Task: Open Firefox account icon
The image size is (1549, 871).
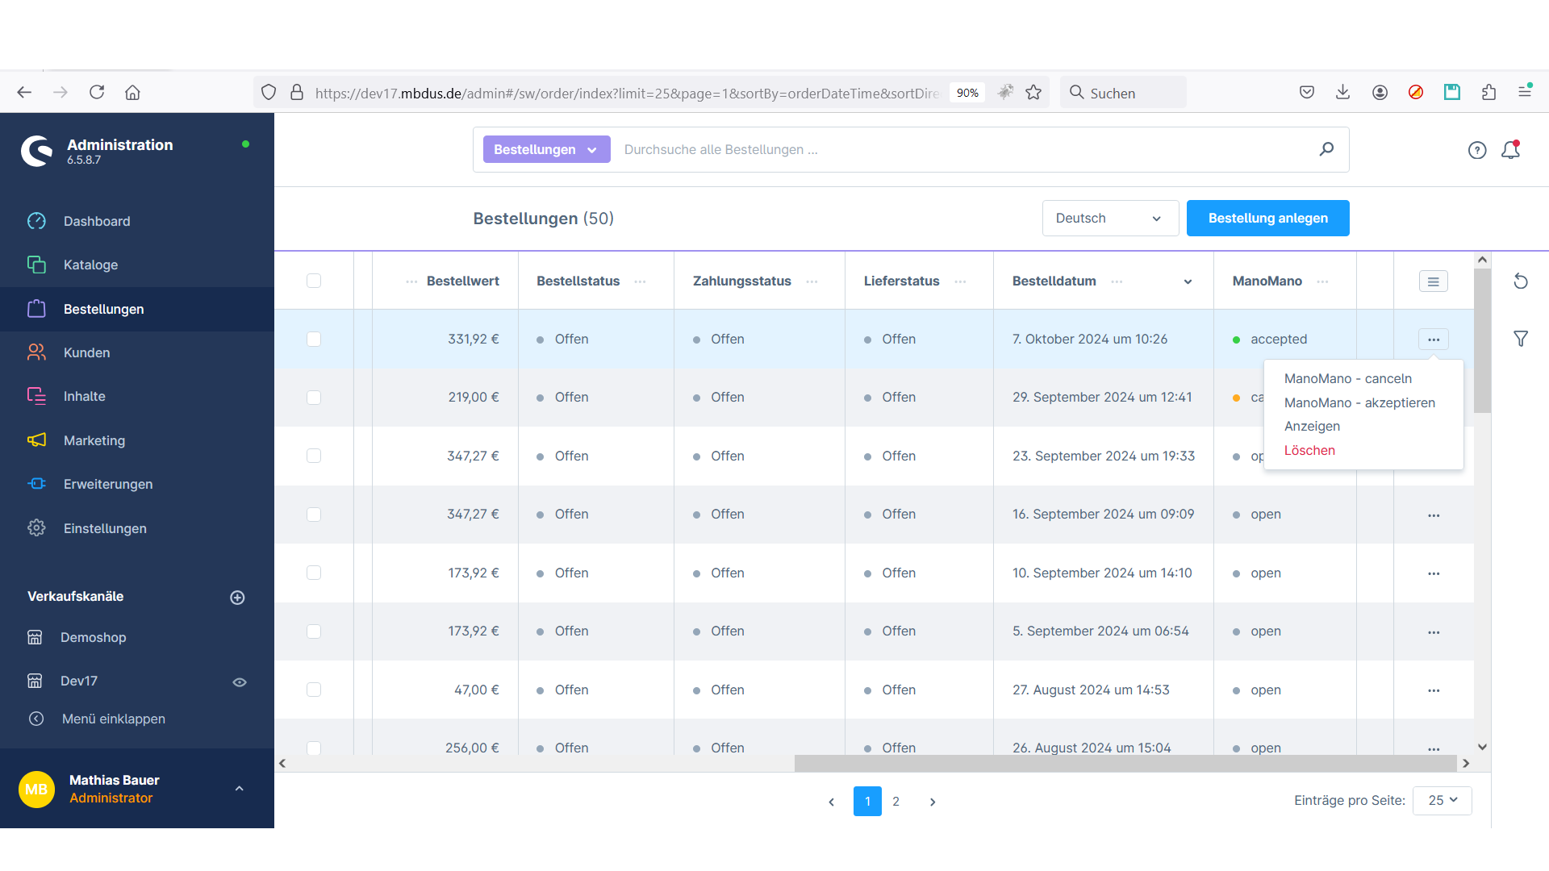Action: click(1380, 93)
